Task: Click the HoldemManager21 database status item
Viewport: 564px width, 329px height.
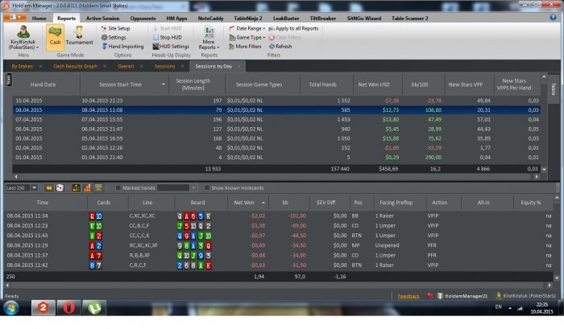Action: [462, 296]
